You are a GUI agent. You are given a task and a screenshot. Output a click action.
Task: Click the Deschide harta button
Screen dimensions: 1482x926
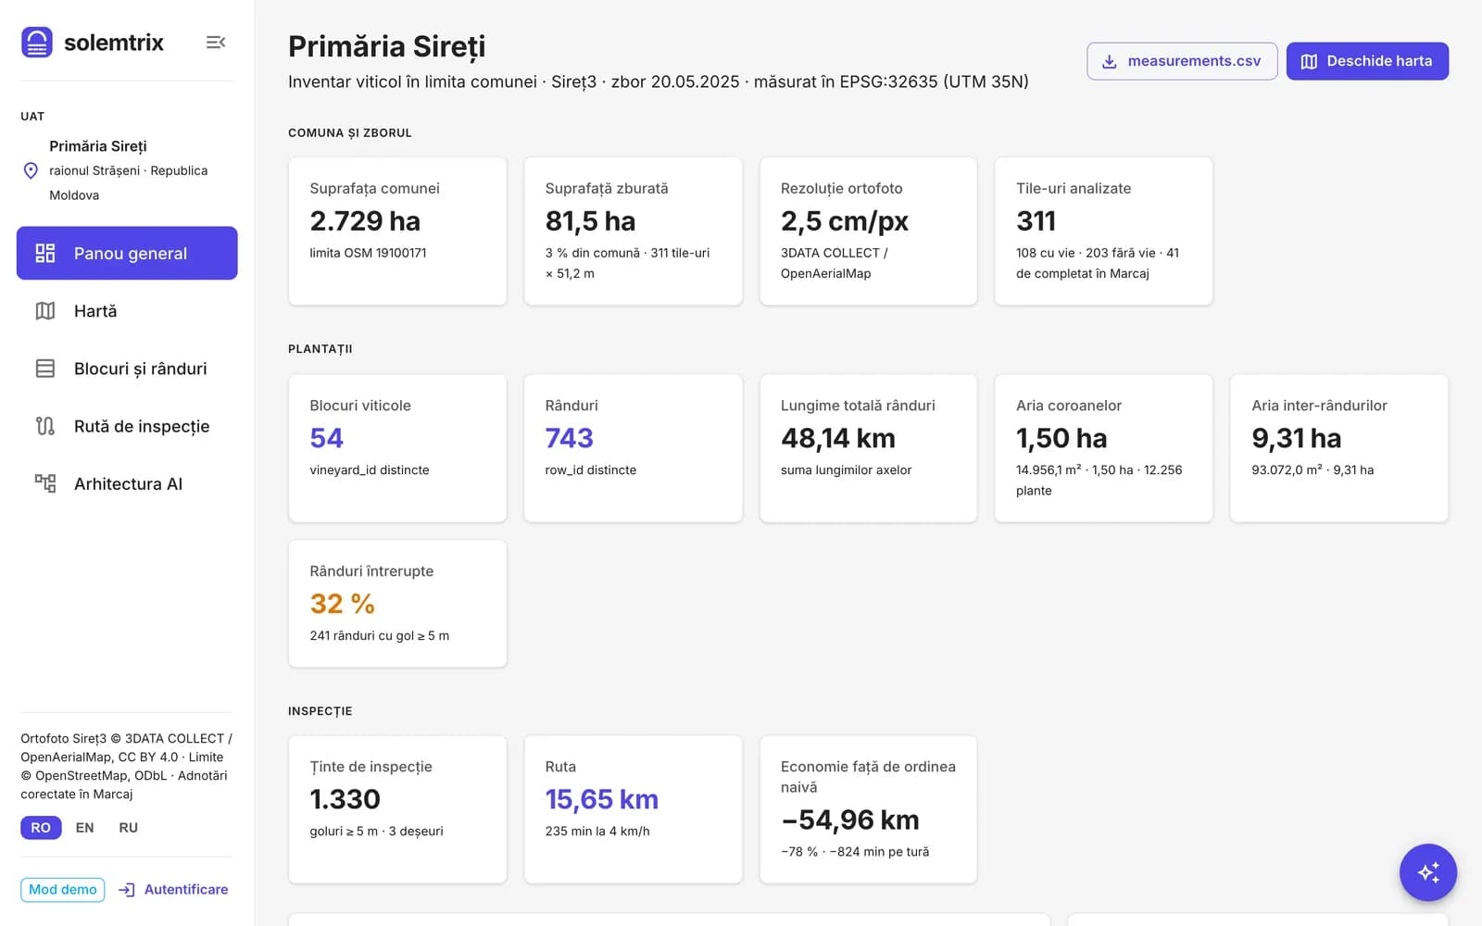pyautogui.click(x=1367, y=61)
